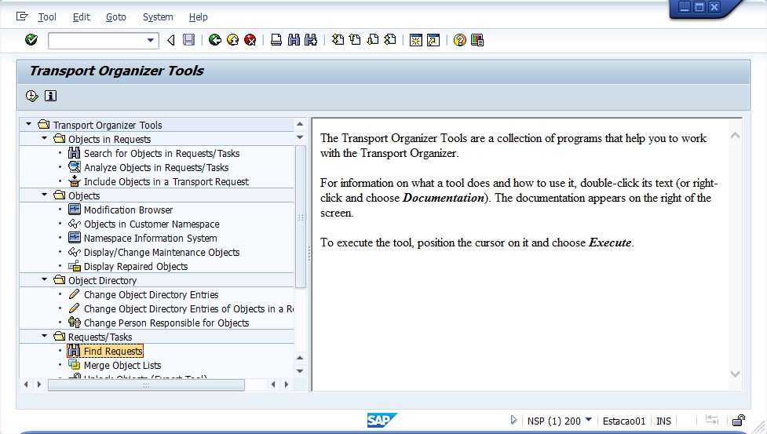Collapse the Requests/Tasks folder node
Viewport: 767px width, 434px height.
point(46,337)
